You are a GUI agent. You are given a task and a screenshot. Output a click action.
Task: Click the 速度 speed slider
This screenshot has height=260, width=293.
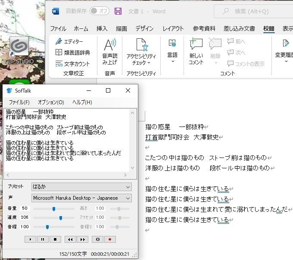pos(54,218)
